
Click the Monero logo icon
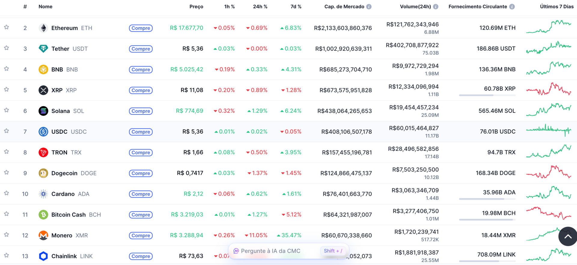[x=43, y=235]
